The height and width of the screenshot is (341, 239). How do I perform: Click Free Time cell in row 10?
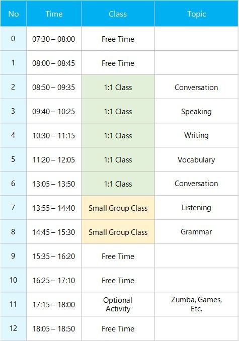(x=118, y=280)
